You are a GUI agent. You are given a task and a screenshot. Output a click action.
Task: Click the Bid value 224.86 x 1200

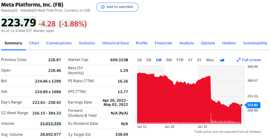coord(48,81)
